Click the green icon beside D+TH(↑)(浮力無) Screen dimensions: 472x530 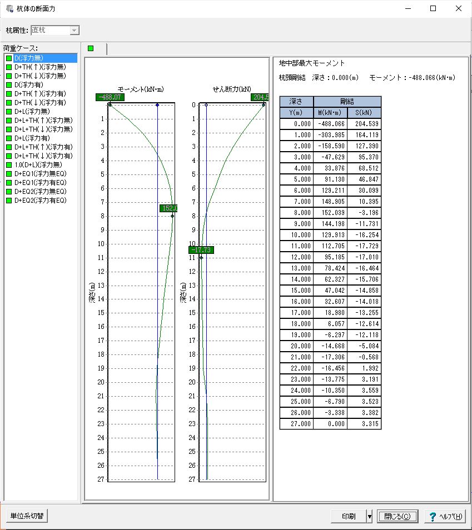click(9, 67)
